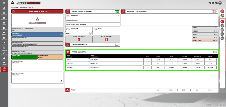Click the Time field 10:41

(x=106, y=29)
